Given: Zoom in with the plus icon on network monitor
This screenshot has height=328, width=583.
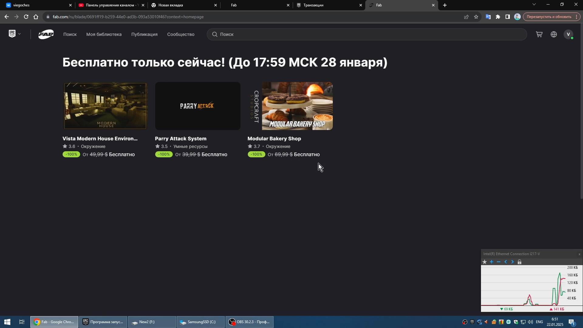Looking at the screenshot, I should (491, 262).
